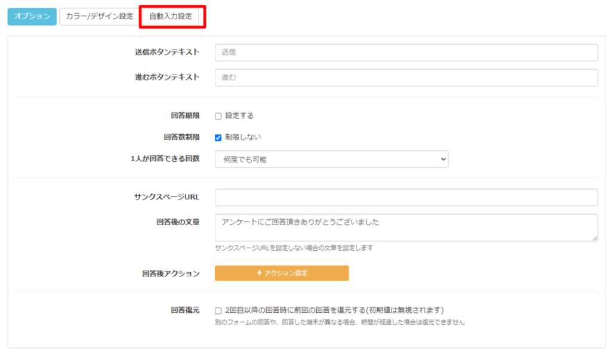Click the 回答後の文章 textarea resize handle

point(595,238)
